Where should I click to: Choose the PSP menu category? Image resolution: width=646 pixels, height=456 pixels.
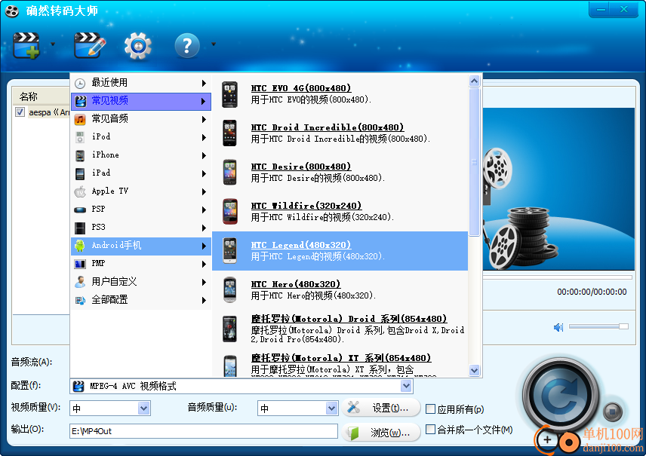tap(141, 210)
